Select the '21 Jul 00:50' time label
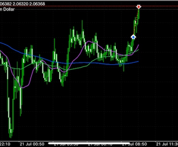This screenshot has width=178, height=147. tap(32, 144)
